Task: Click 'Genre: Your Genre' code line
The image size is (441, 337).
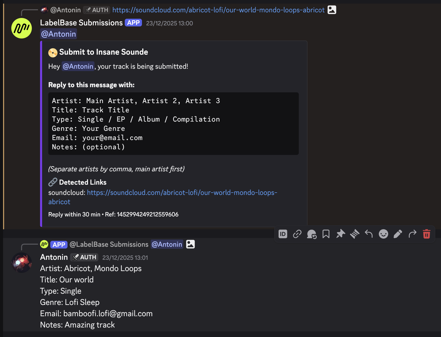Action: pos(88,128)
